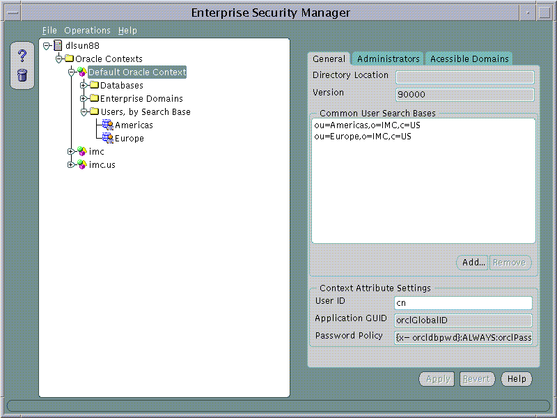
Task: Click the imc.us context icon
Action: click(82, 164)
